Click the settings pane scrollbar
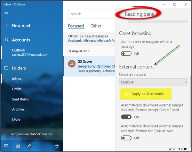Screen dimensions: 192x152 click(x=191, y=111)
